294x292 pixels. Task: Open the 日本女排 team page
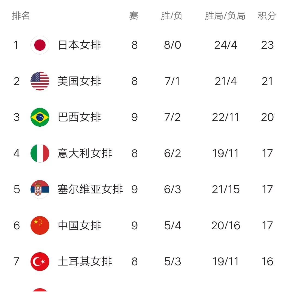(80, 45)
